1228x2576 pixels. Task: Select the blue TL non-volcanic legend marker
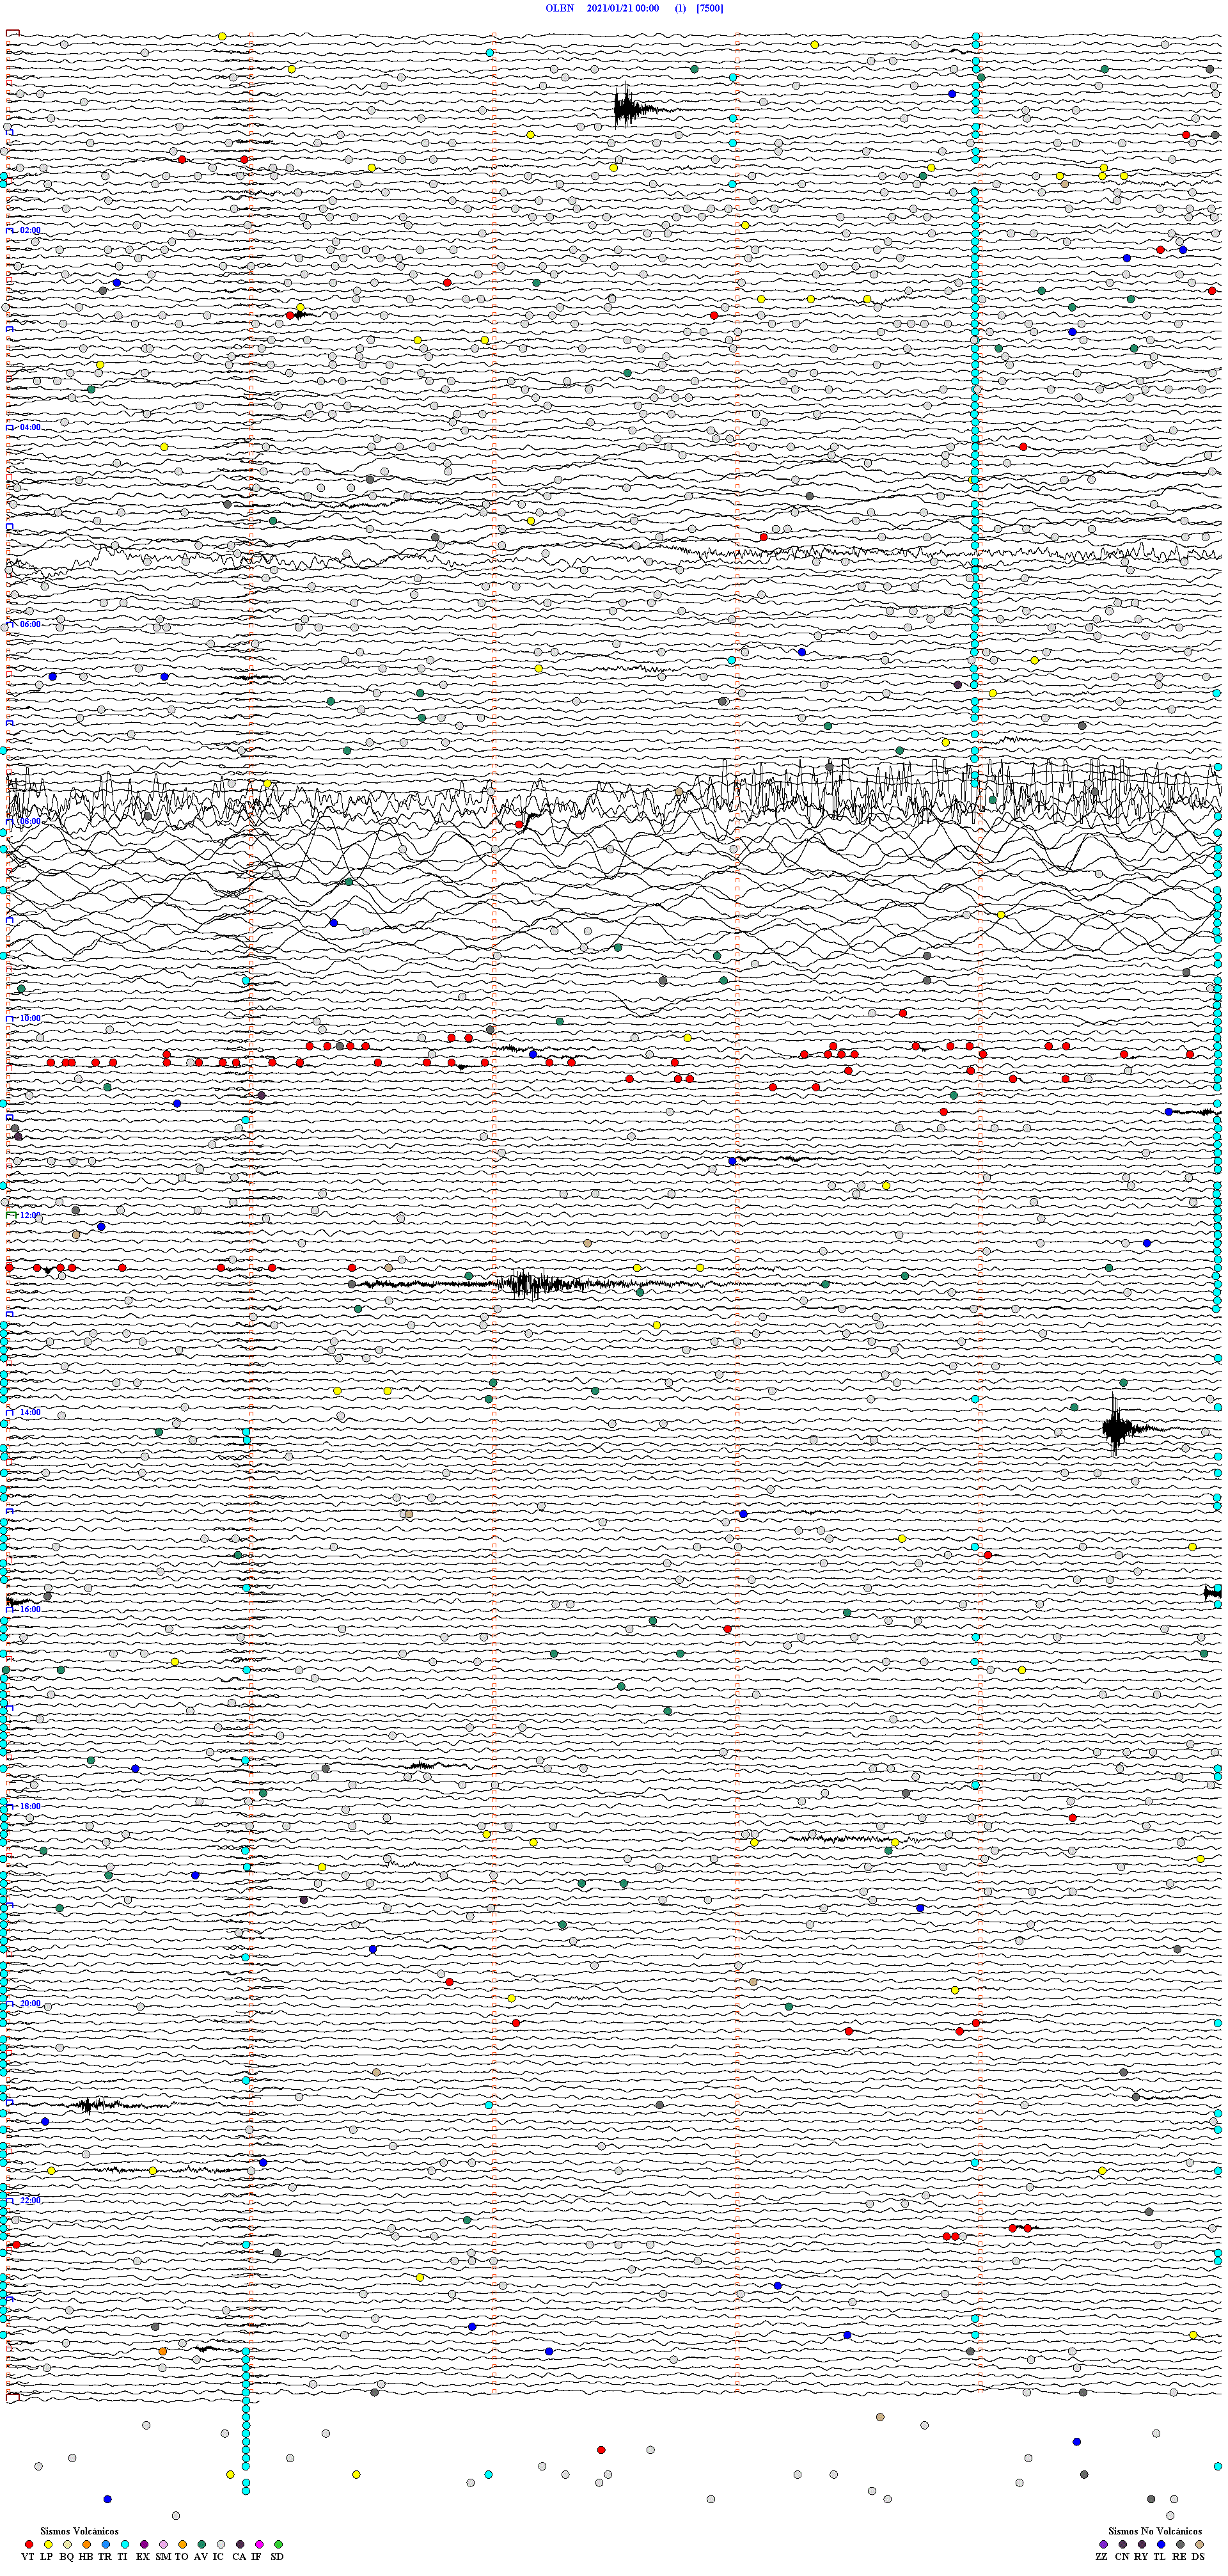point(1161,2544)
